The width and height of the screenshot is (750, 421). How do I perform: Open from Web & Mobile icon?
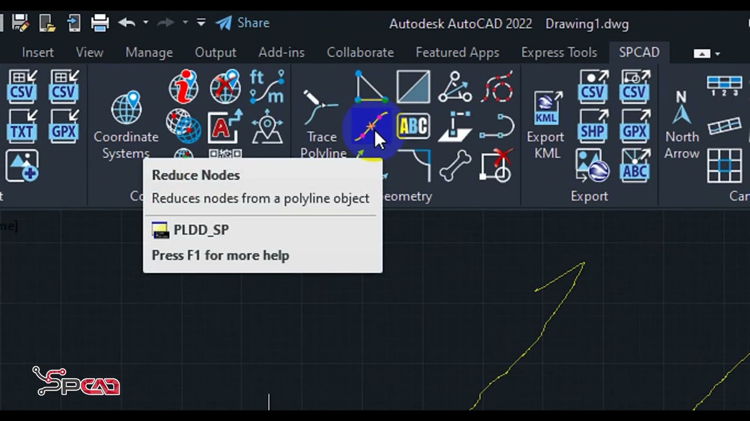point(47,23)
